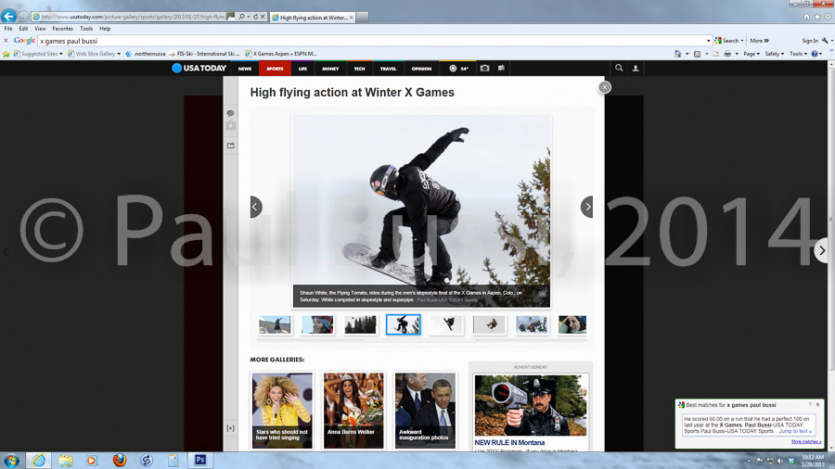Open Windows Media Player on taskbar

click(92, 460)
